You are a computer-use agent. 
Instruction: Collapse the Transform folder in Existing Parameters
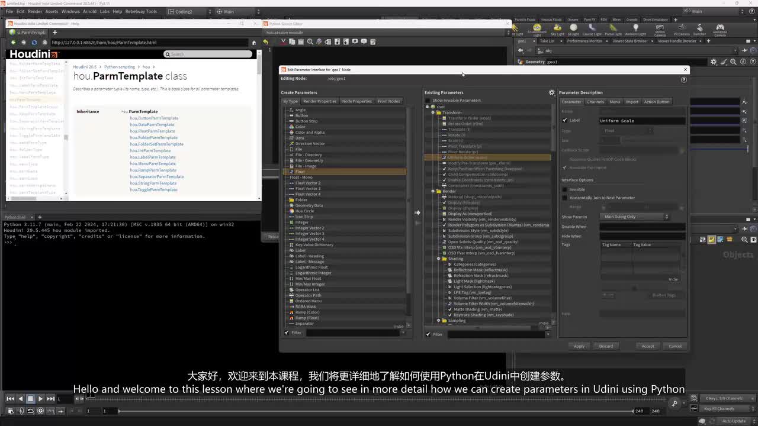pos(433,112)
